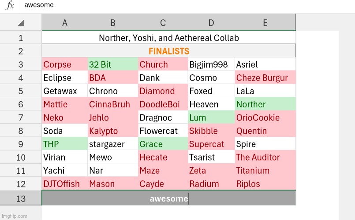Select the Bigjim998 cell
Image resolution: width=355 pixels, height=220 pixels.
click(x=211, y=64)
